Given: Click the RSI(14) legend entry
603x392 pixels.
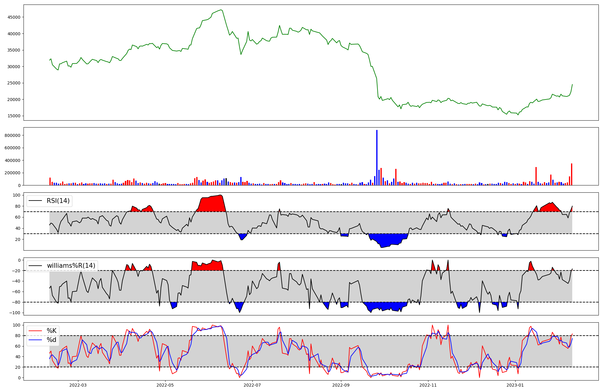Looking at the screenshot, I should 58,201.
